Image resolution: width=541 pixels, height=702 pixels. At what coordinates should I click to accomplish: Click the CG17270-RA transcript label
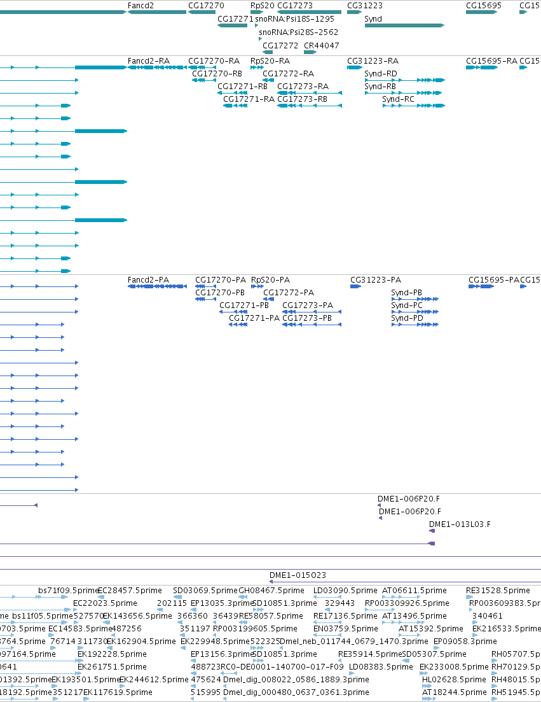point(214,61)
